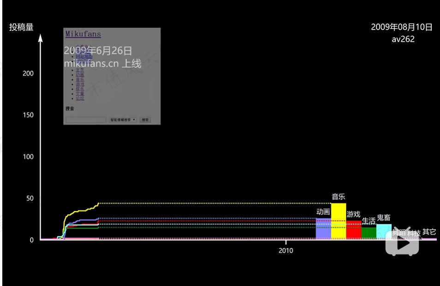
Task: Click the av262 video id text
Action: (x=403, y=39)
